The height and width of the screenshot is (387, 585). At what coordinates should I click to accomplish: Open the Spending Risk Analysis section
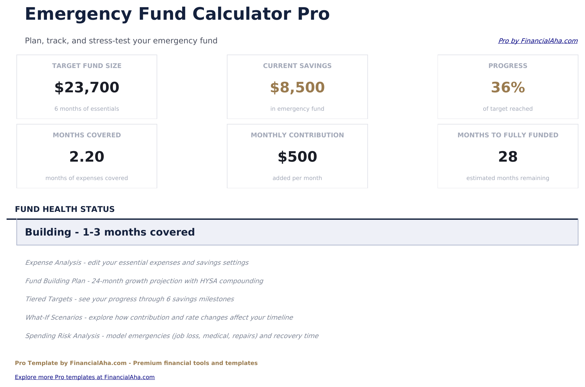click(172, 336)
